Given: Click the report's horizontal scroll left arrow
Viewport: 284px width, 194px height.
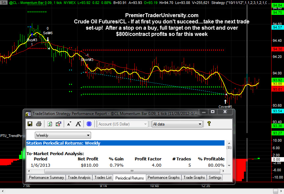Looking at the screenshot, I should [29, 171].
